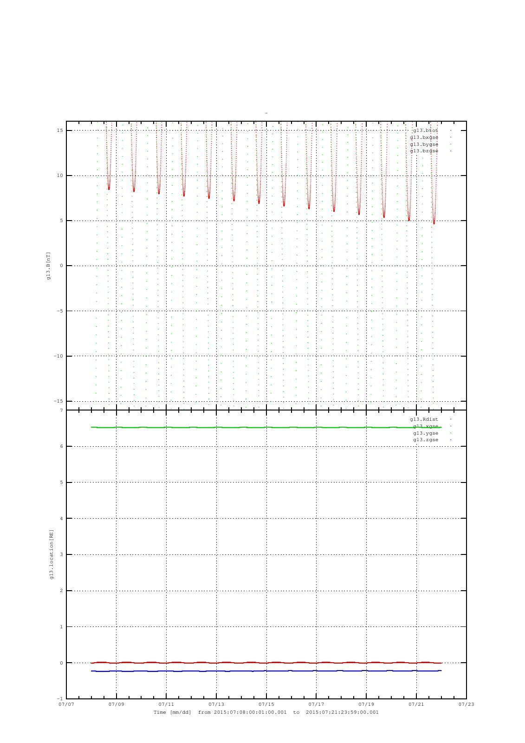The image size is (525, 743).
Task: Click the 07/23 date tick label
Action: (467, 704)
